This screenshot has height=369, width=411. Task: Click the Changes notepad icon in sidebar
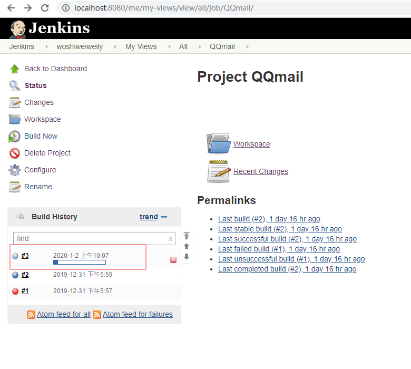14,103
